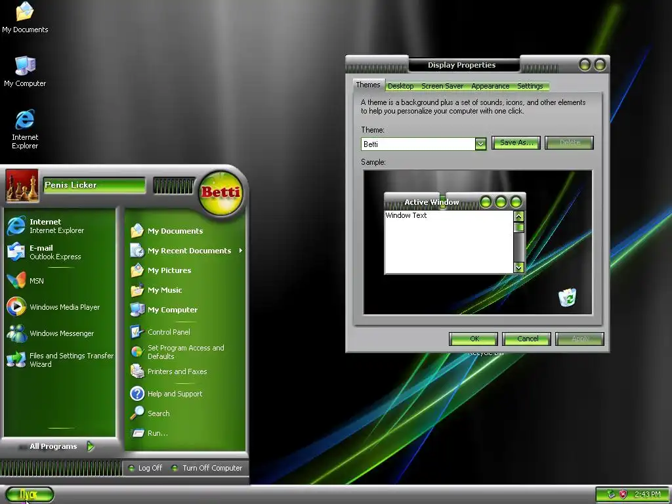Click the network tray icon beside the shield
This screenshot has width=672, height=504.
tap(611, 494)
